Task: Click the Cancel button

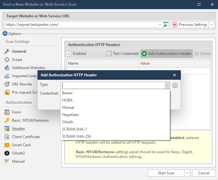Action: 203,173
